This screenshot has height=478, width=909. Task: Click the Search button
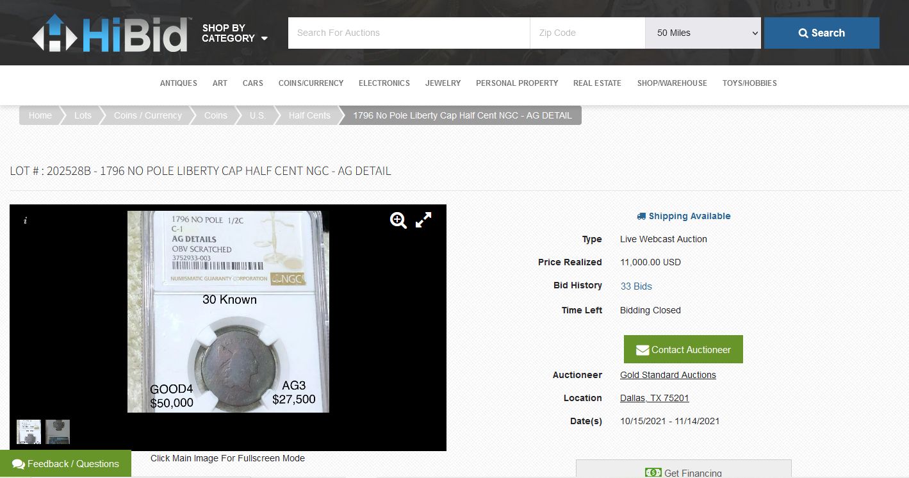pyautogui.click(x=821, y=33)
